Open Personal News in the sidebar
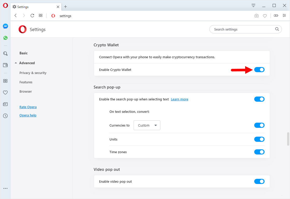290x199 pixels. point(5,104)
